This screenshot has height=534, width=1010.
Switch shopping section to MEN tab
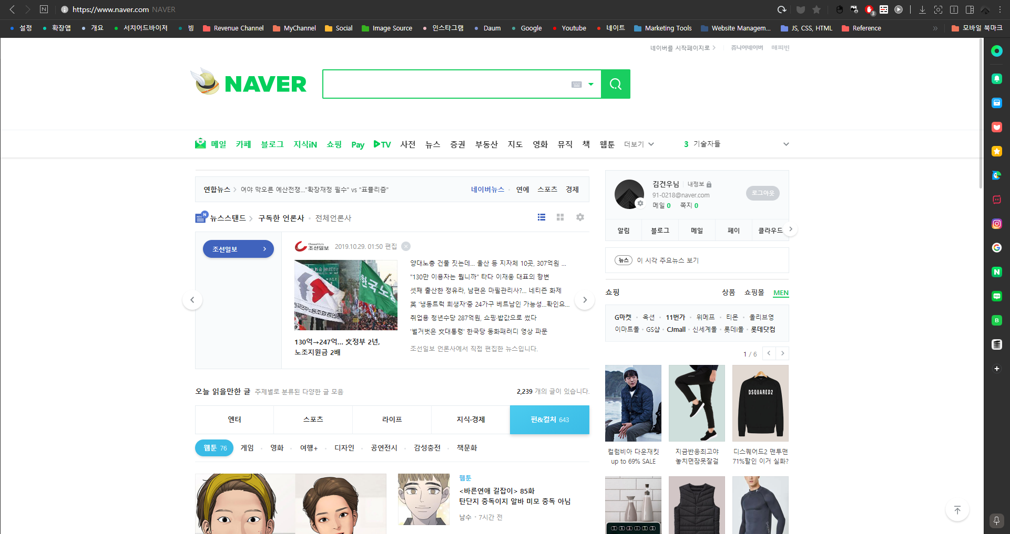click(781, 292)
